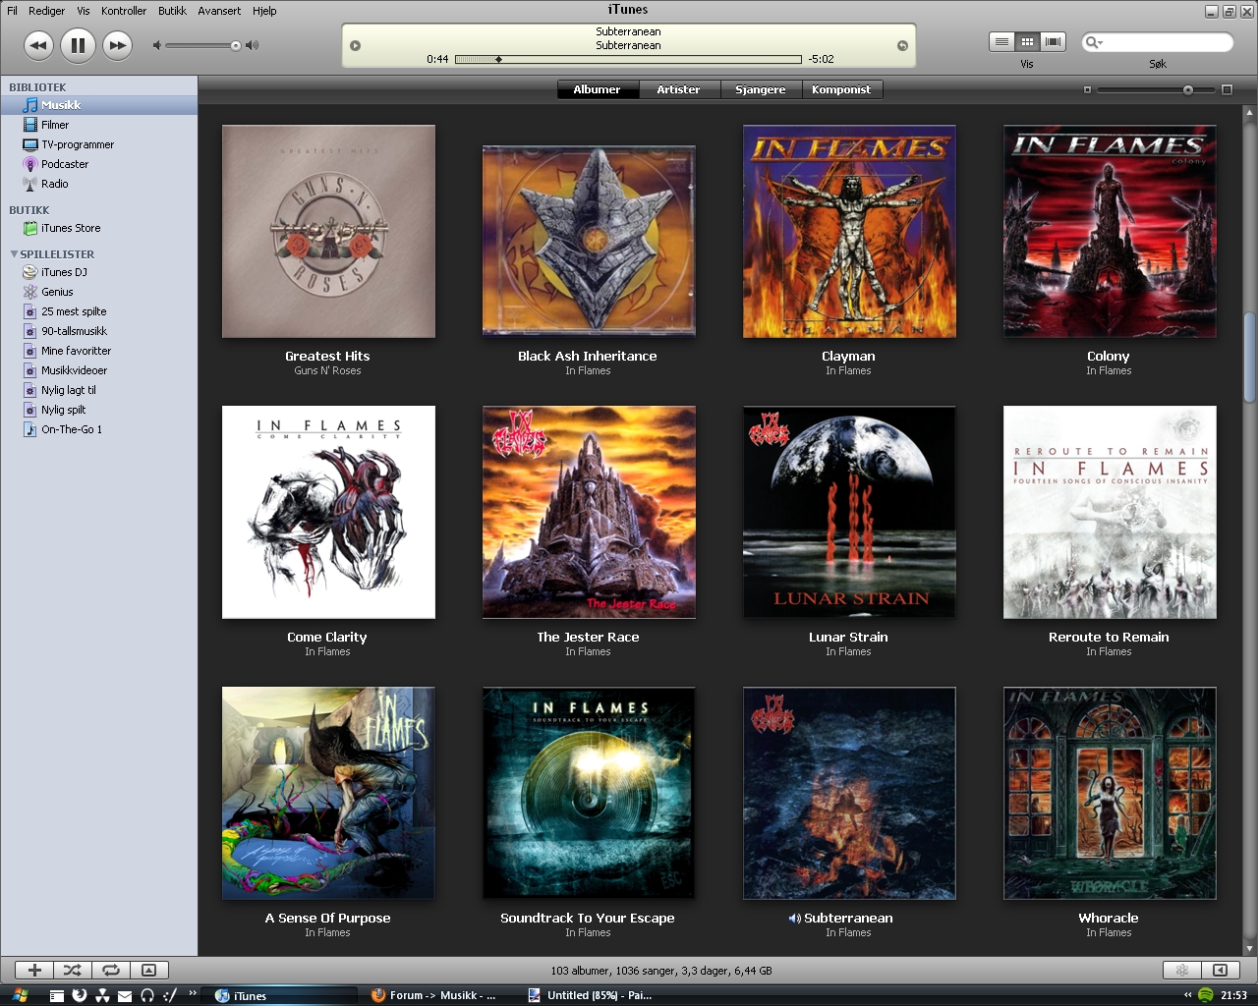Click the arrow at the right of the now playing display

902,45
